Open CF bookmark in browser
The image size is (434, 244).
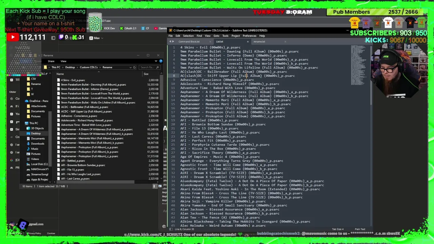point(145,28)
